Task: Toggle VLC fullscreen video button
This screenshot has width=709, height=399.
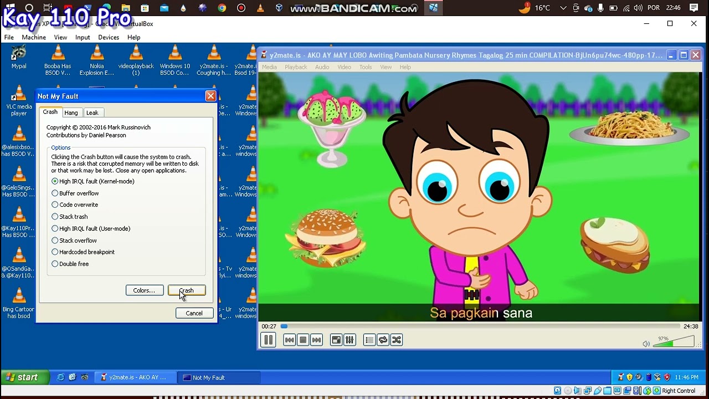Action: click(x=336, y=340)
